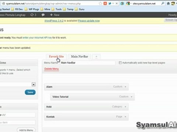Open the Guru bookmarks folder

click(x=80, y=9)
